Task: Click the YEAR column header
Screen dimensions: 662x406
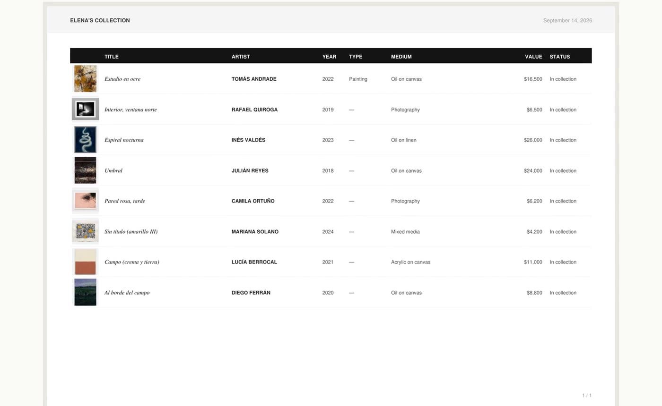Action: point(329,57)
